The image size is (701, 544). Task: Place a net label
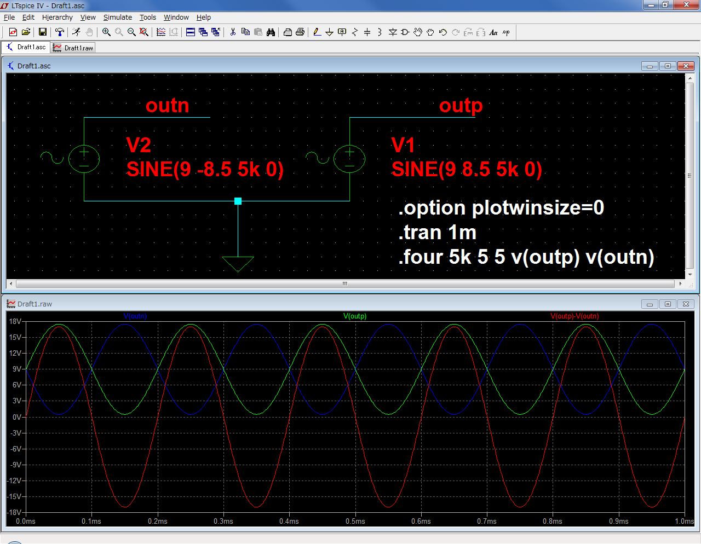point(342,32)
